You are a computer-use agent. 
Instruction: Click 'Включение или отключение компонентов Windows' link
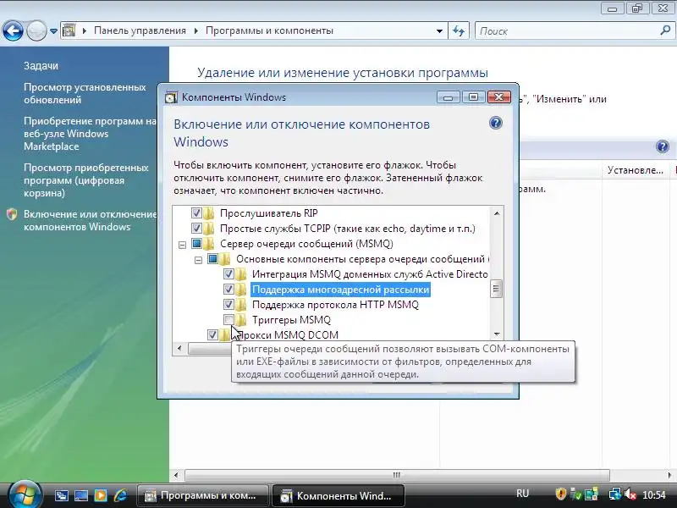click(x=91, y=220)
